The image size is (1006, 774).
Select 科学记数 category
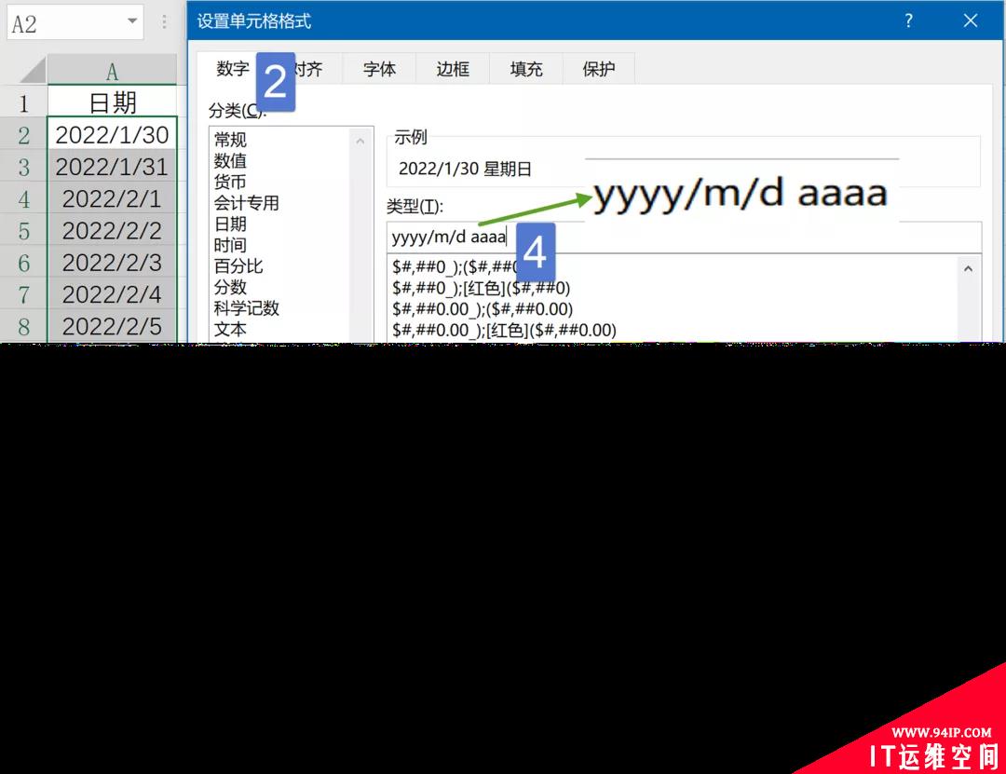[246, 308]
